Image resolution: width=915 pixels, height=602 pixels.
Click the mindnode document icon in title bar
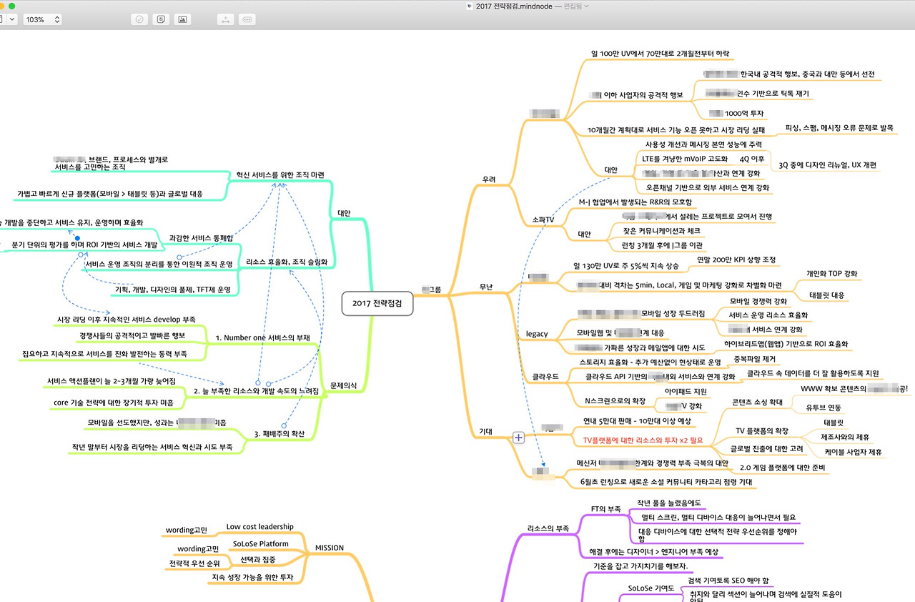[469, 6]
